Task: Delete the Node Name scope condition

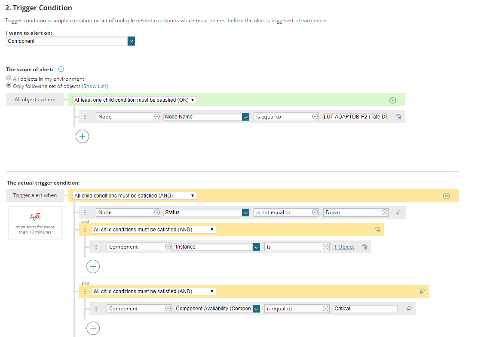Action: [x=398, y=117]
